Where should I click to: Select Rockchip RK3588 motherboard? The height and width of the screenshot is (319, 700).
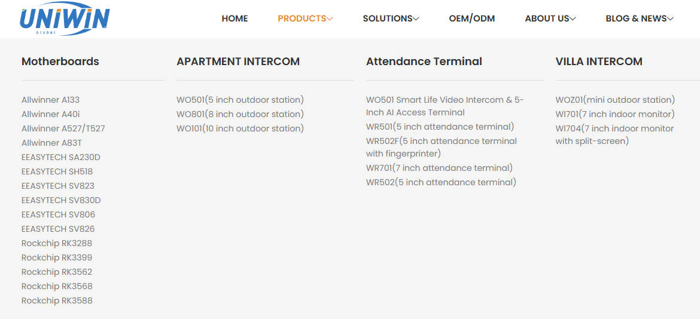click(x=57, y=300)
